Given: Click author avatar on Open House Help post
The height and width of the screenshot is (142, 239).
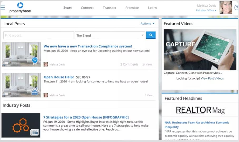Looking at the screenshot, I should (x=46, y=95).
